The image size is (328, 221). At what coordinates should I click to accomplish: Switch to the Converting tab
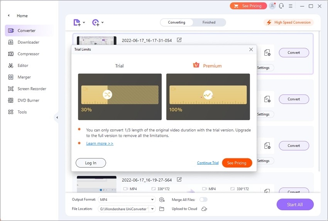pos(177,22)
